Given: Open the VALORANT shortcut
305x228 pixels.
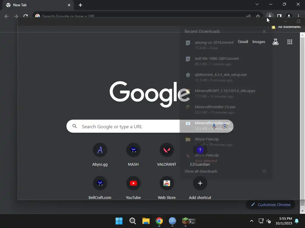Looking at the screenshot, I should [167, 155].
